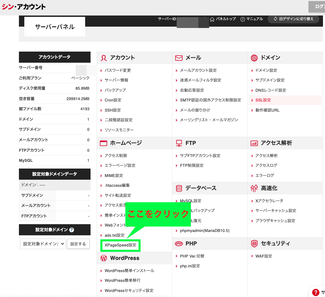
Task: Open パネルトップ from the top bar
Action: coord(223,19)
